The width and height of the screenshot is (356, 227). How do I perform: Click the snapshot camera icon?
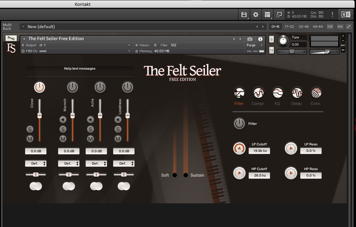(250, 39)
